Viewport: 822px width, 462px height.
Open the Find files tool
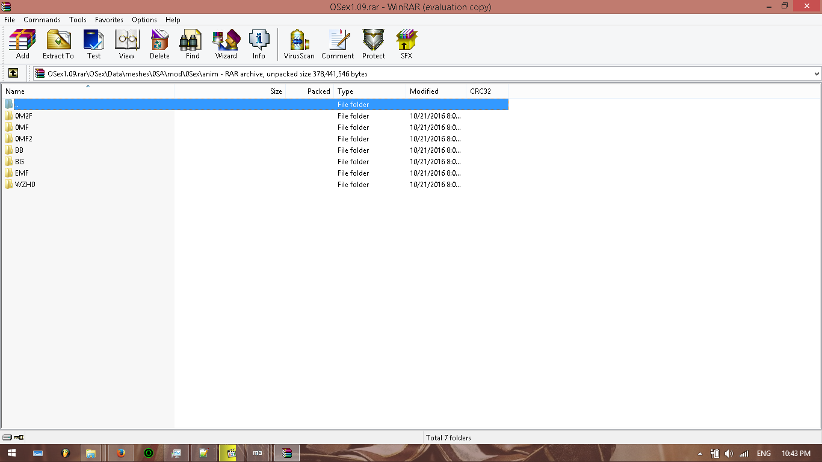pyautogui.click(x=193, y=44)
